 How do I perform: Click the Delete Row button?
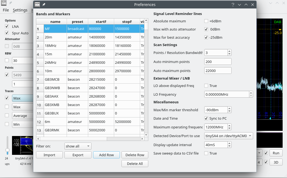coord(135,155)
